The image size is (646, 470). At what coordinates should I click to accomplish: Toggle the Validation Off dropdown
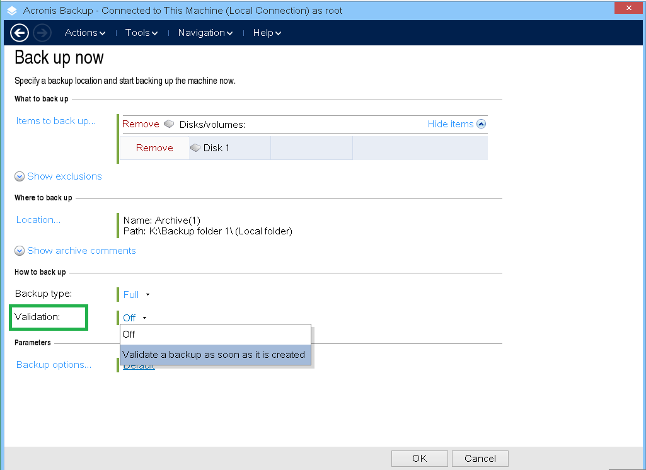(135, 318)
